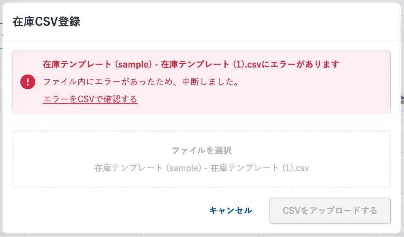Click the 在庫CSV登録 dialog title
404x237 pixels.
46,22
